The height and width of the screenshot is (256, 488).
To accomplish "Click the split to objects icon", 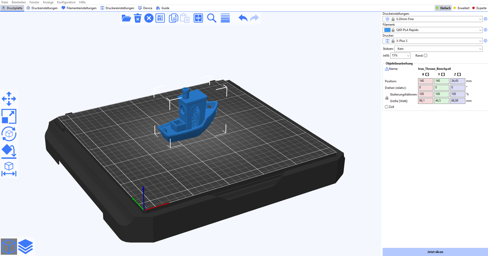I will click(x=198, y=18).
